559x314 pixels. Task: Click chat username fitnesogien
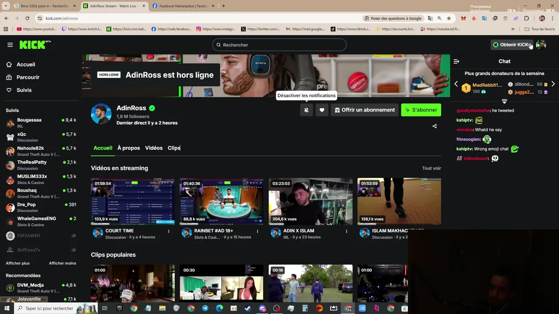coord(468,140)
